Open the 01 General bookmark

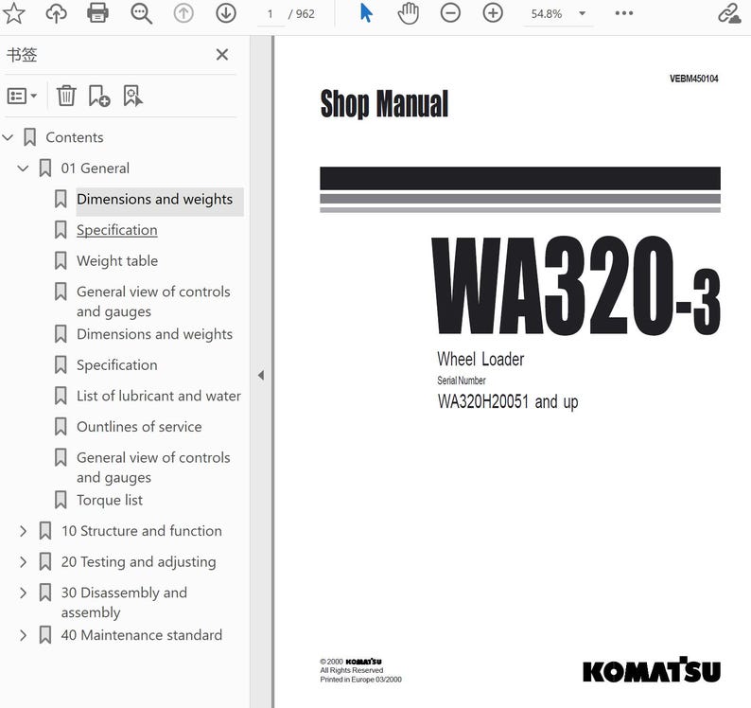(x=95, y=168)
